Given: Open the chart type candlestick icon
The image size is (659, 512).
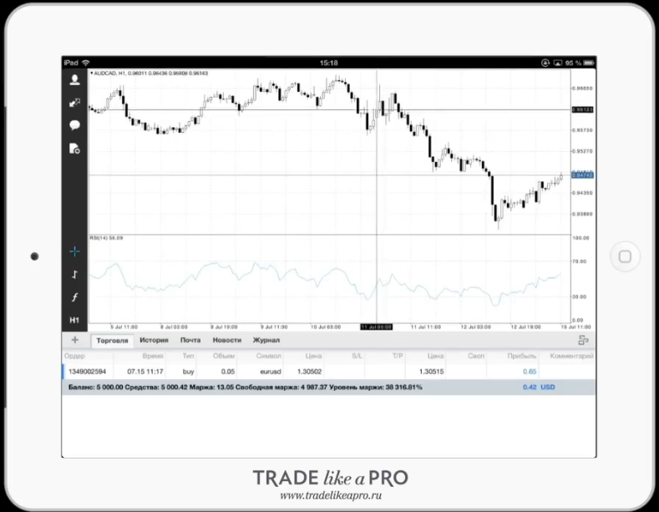Looking at the screenshot, I should click(x=75, y=275).
